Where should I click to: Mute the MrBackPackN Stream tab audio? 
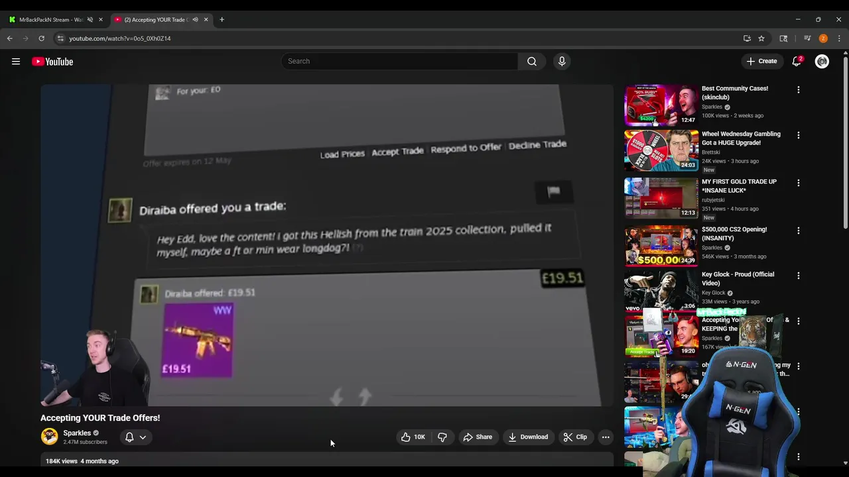click(90, 19)
